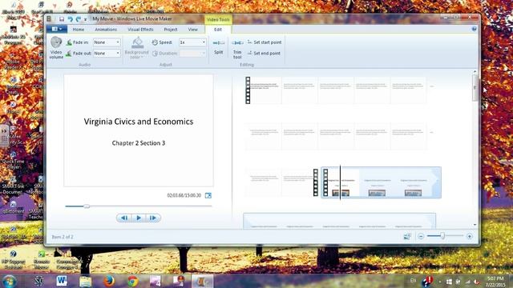Open Customize Quick Access Toolbar arrow

coord(86,19)
